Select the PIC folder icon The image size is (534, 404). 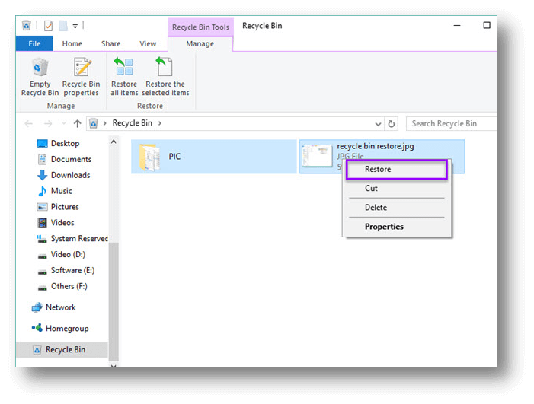151,157
